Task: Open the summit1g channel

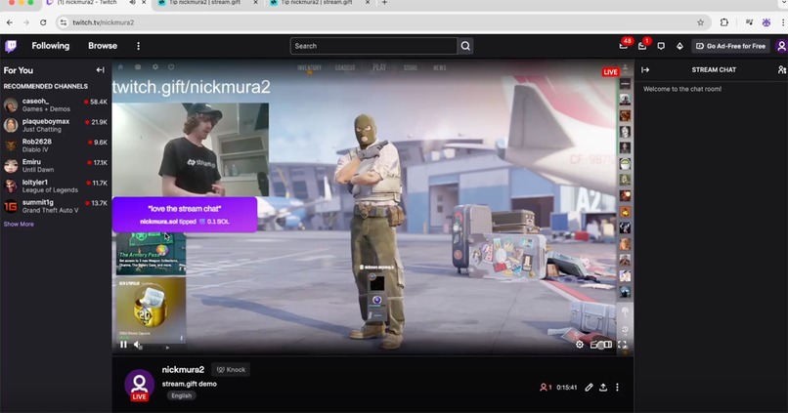Action: click(56, 206)
